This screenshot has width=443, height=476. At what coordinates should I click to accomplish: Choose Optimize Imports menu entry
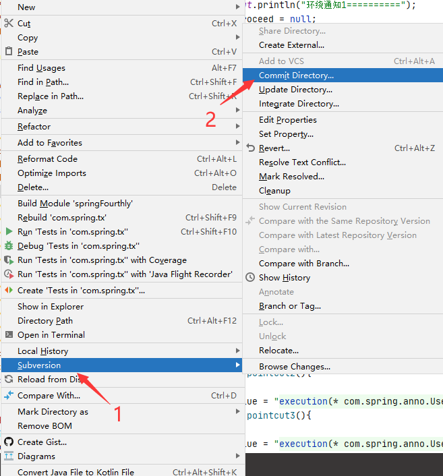point(122,173)
